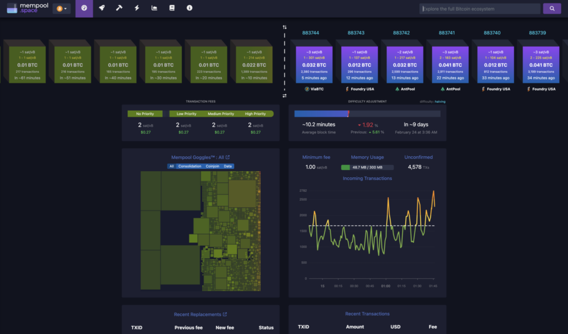Click the purple search magnifier button
This screenshot has width=568, height=334.
point(551,8)
